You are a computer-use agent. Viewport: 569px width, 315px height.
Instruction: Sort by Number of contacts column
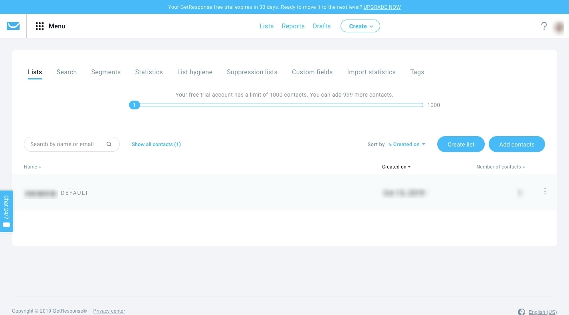(x=501, y=167)
